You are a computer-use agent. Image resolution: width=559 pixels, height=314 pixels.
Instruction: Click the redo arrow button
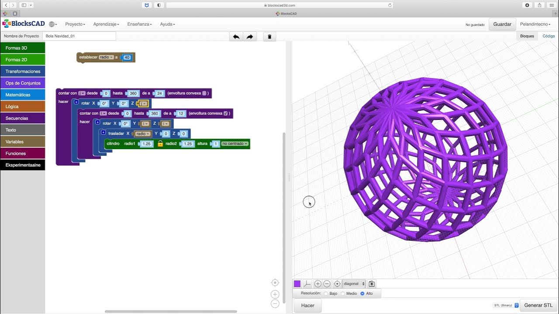[250, 37]
